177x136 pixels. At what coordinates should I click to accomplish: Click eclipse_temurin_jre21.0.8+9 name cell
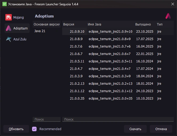click(x=110, y=39)
